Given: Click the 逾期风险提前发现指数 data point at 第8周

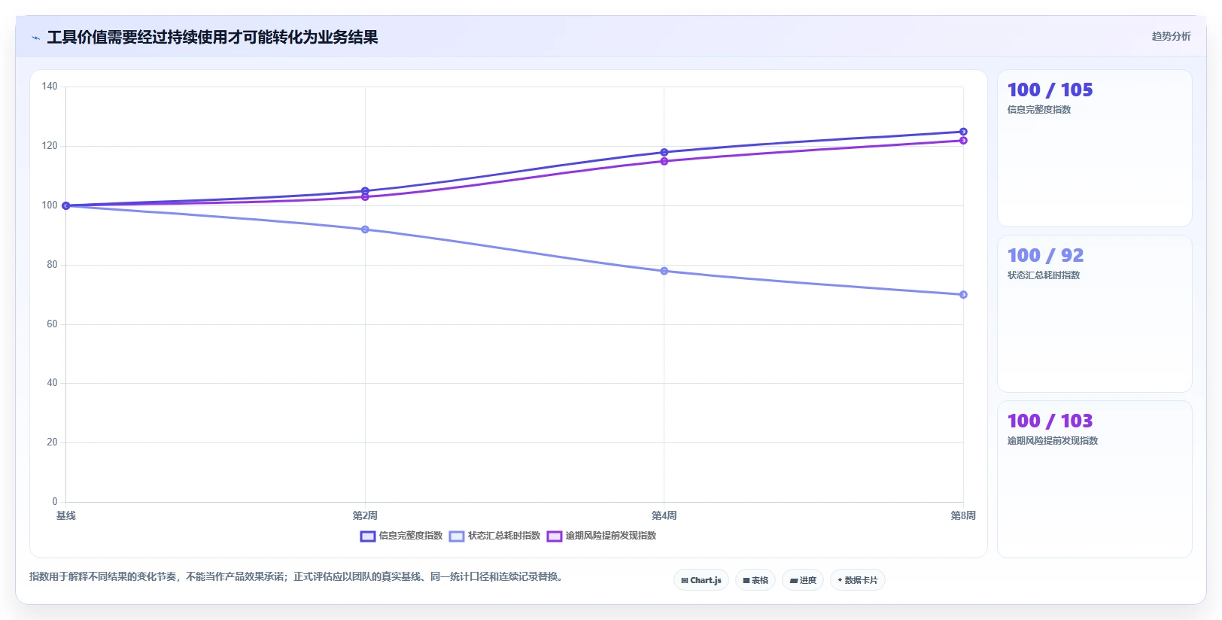Looking at the screenshot, I should (963, 141).
